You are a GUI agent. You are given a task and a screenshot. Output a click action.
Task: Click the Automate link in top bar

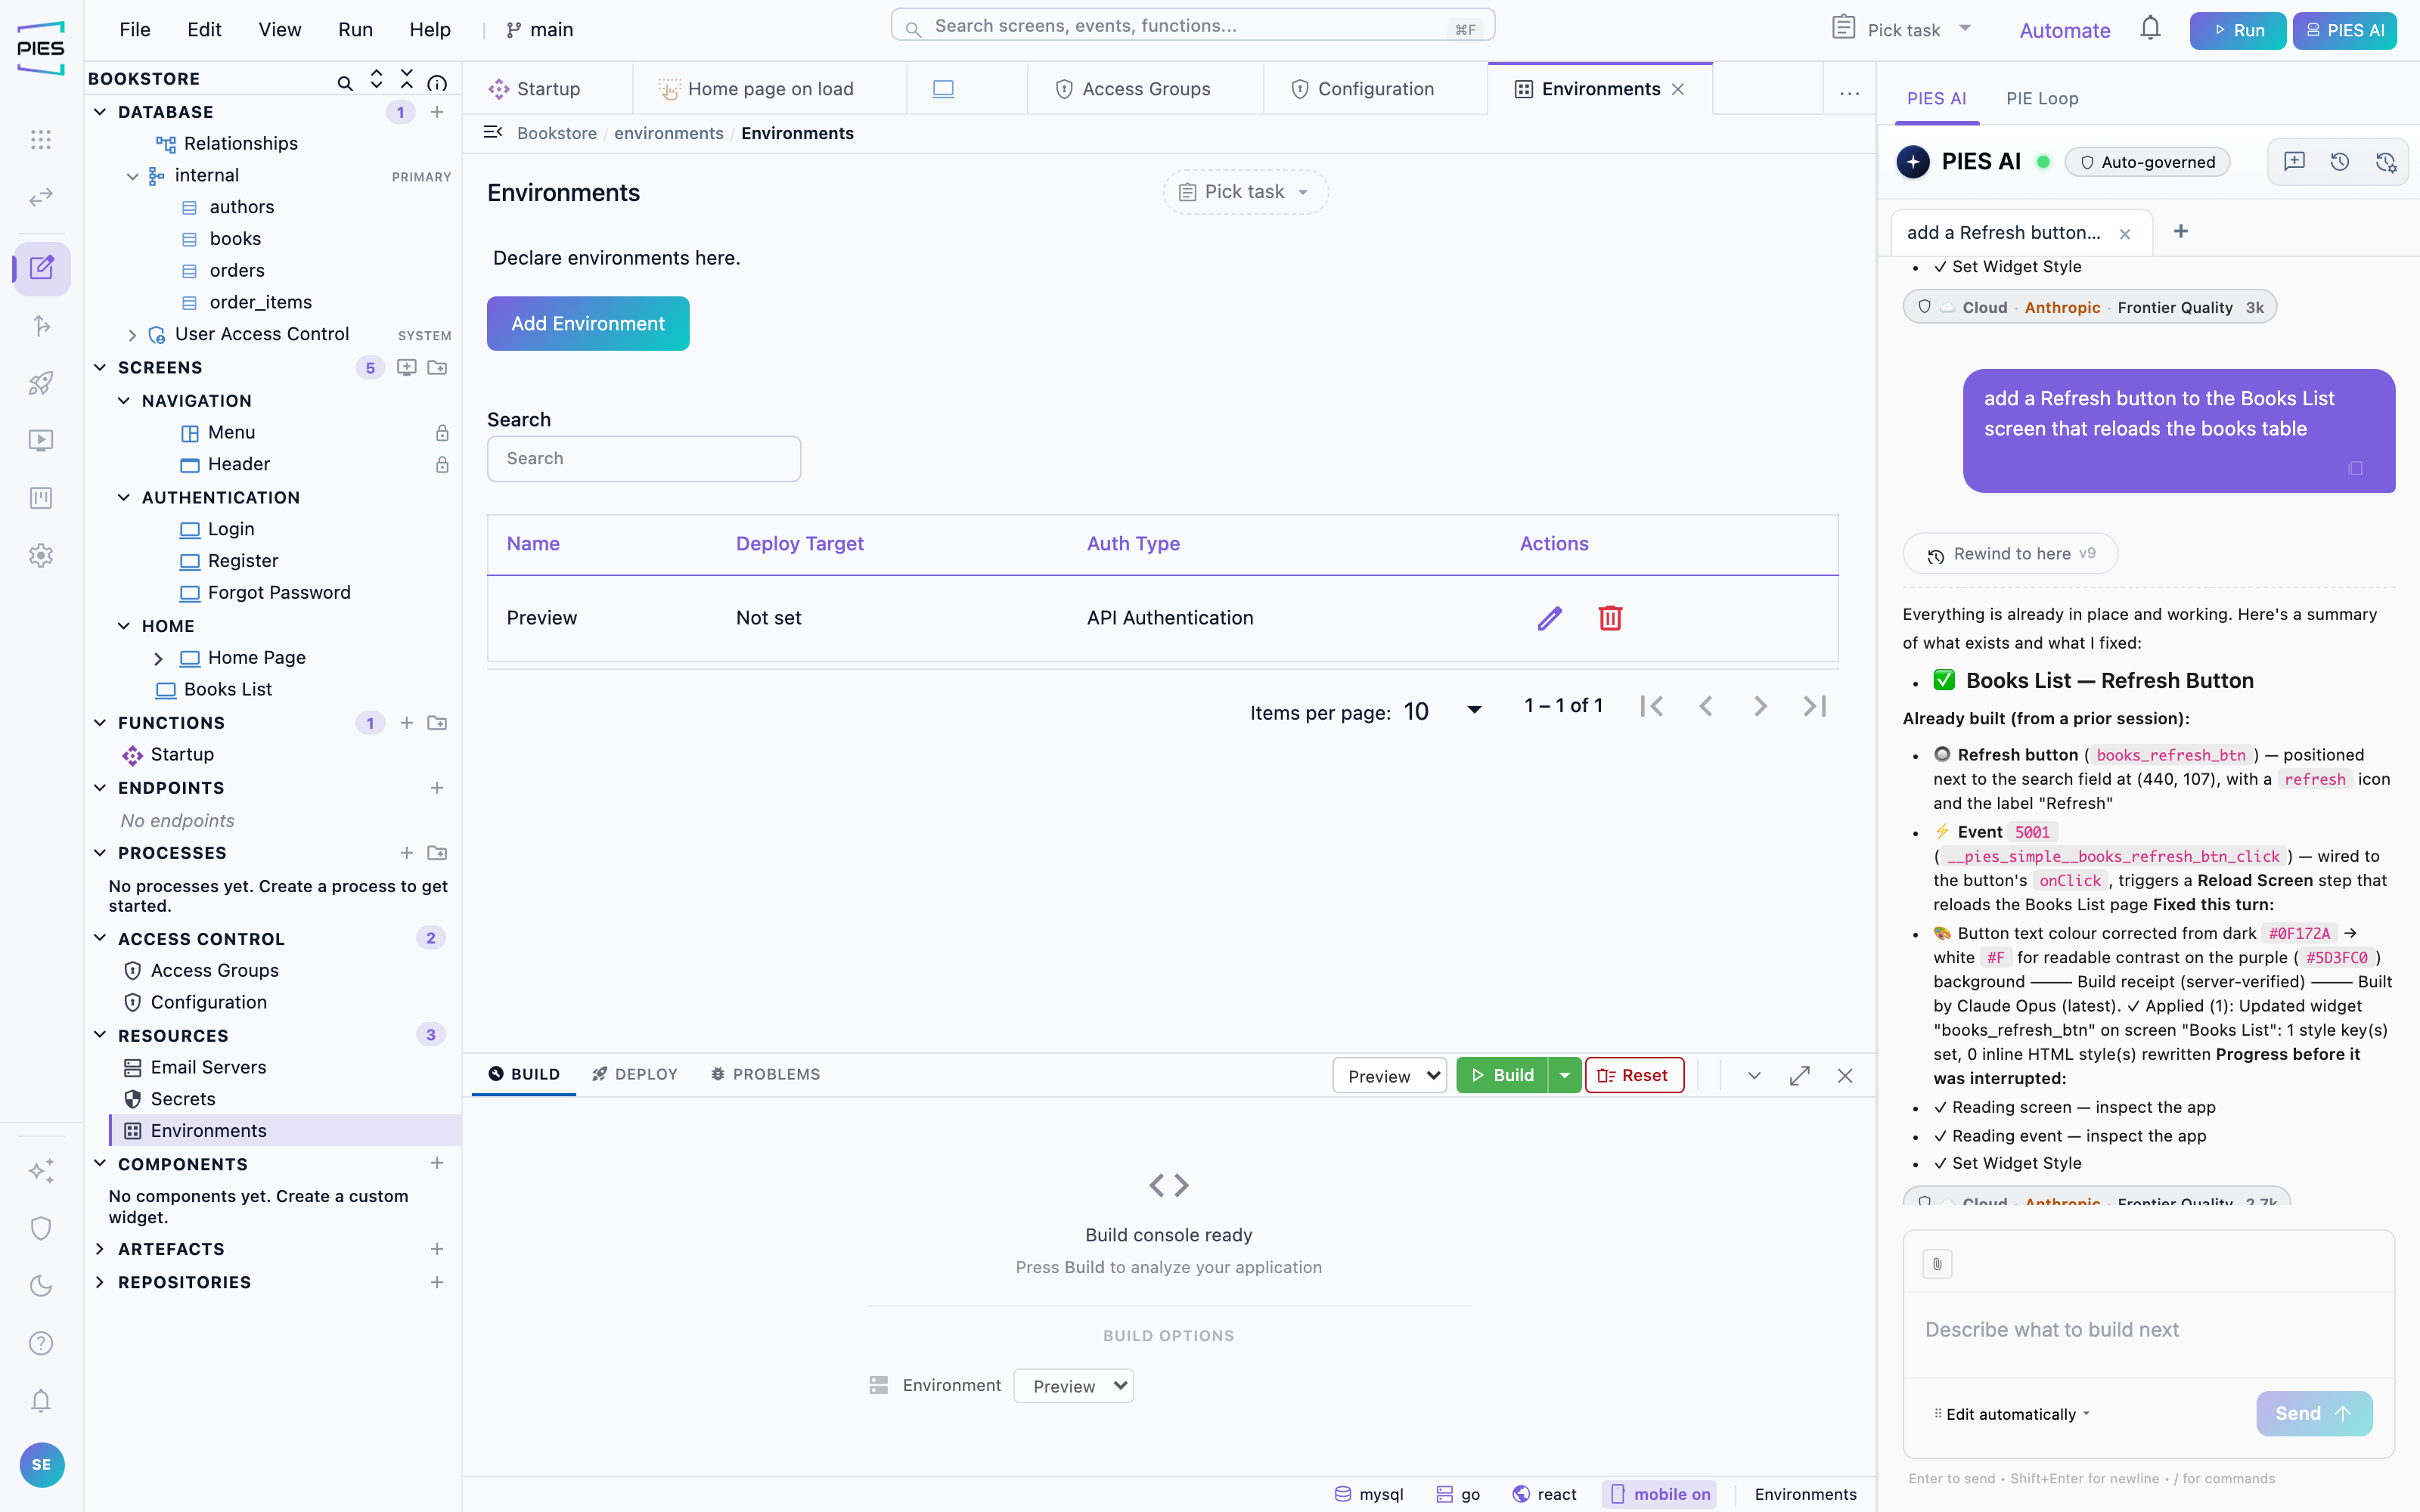click(2064, 30)
